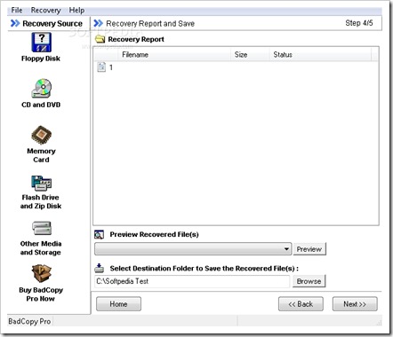The height and width of the screenshot is (337, 393).
Task: Click the destination folder path field
Action: click(x=192, y=281)
